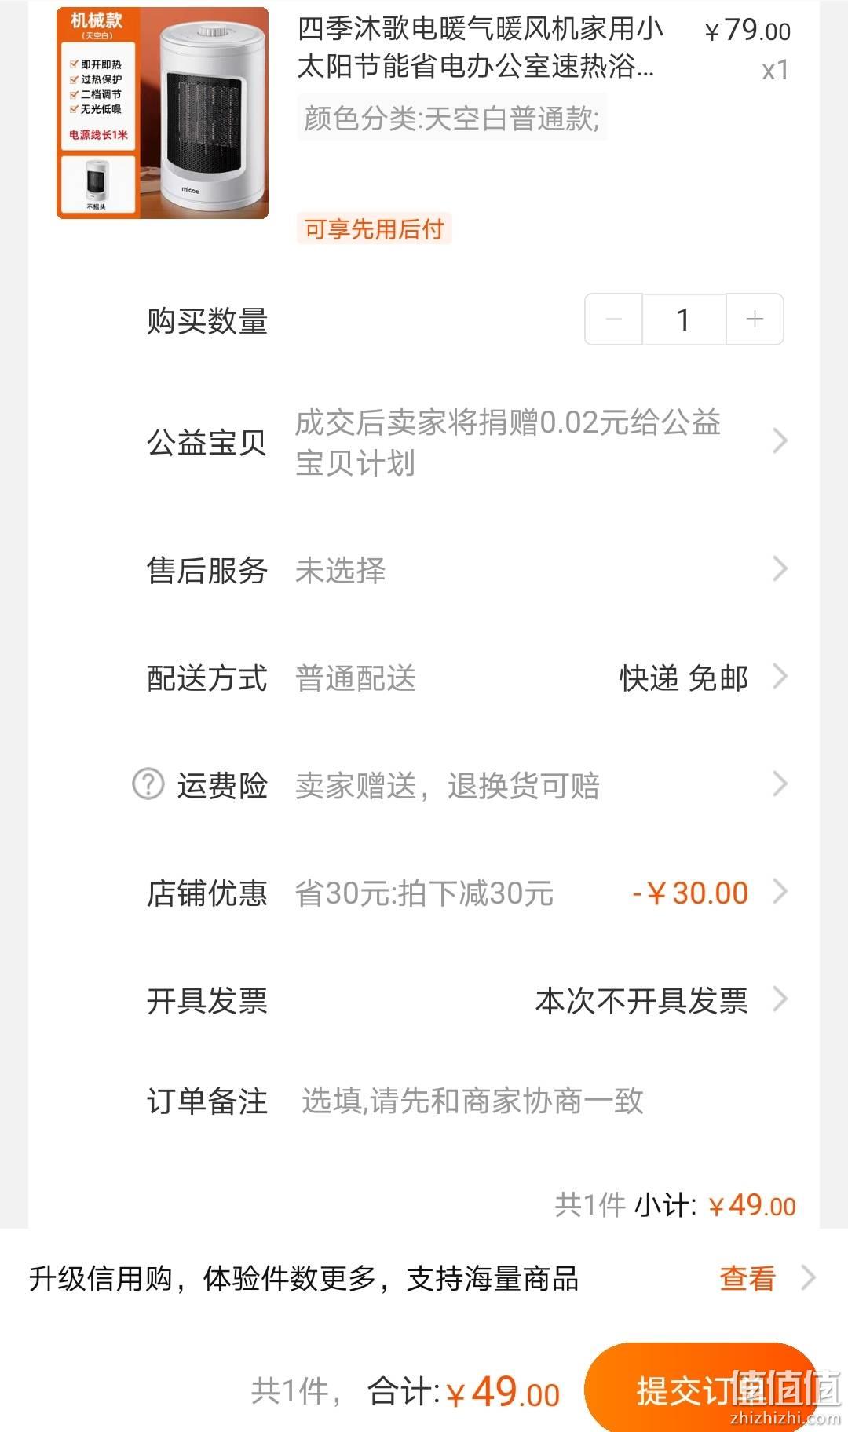The image size is (848, 1432).
Task: Click the product title 四季沐歌电暖气
Action: click(x=480, y=48)
